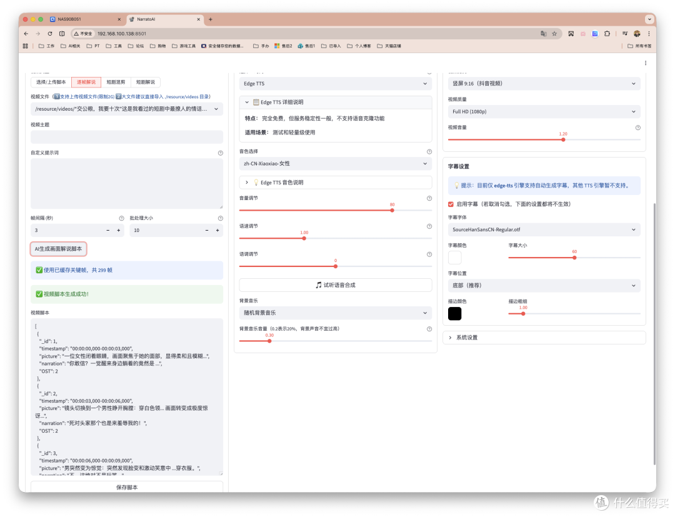Viewport: 675px width, 517px height.
Task: Open the 售后2 bookmark
Action: point(283,46)
